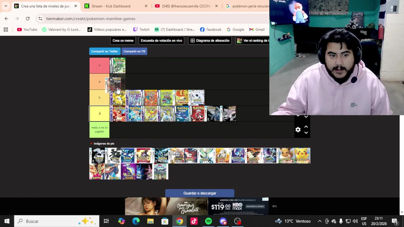Select Pokémon X cover in pin images
Screen dimensions: 404x227
point(208,156)
